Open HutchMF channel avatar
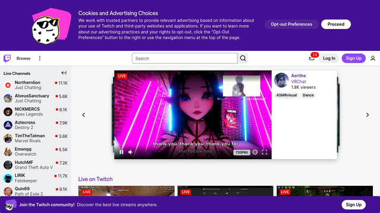This screenshot has width=380, height=213. (x=8, y=165)
